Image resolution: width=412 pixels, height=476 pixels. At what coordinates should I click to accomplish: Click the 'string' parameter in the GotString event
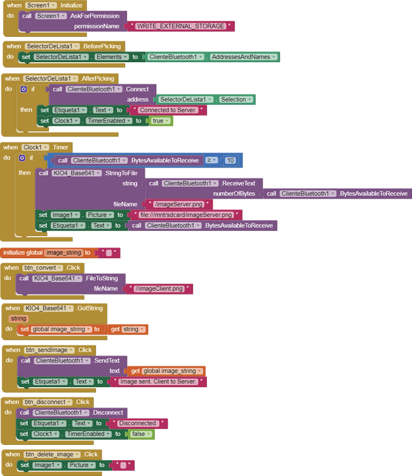click(18, 319)
